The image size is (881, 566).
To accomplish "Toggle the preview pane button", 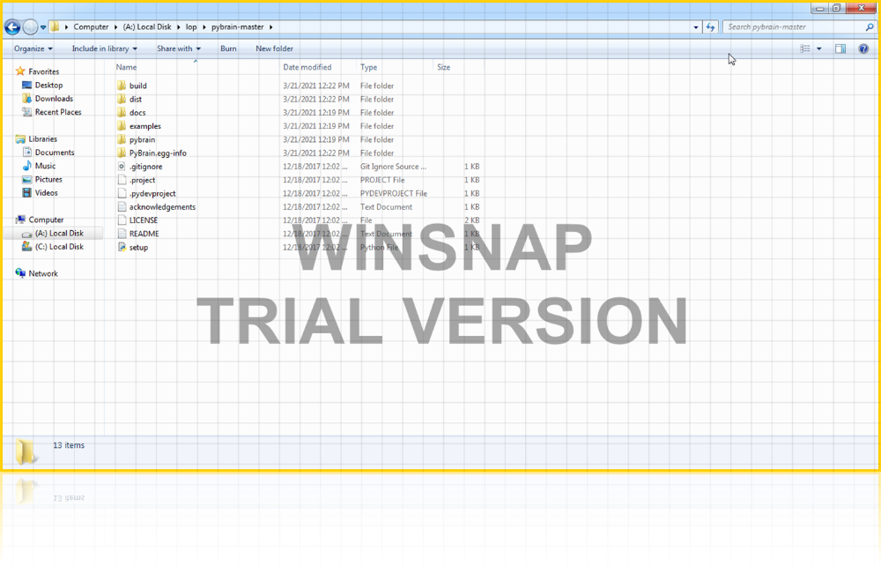I will (840, 49).
